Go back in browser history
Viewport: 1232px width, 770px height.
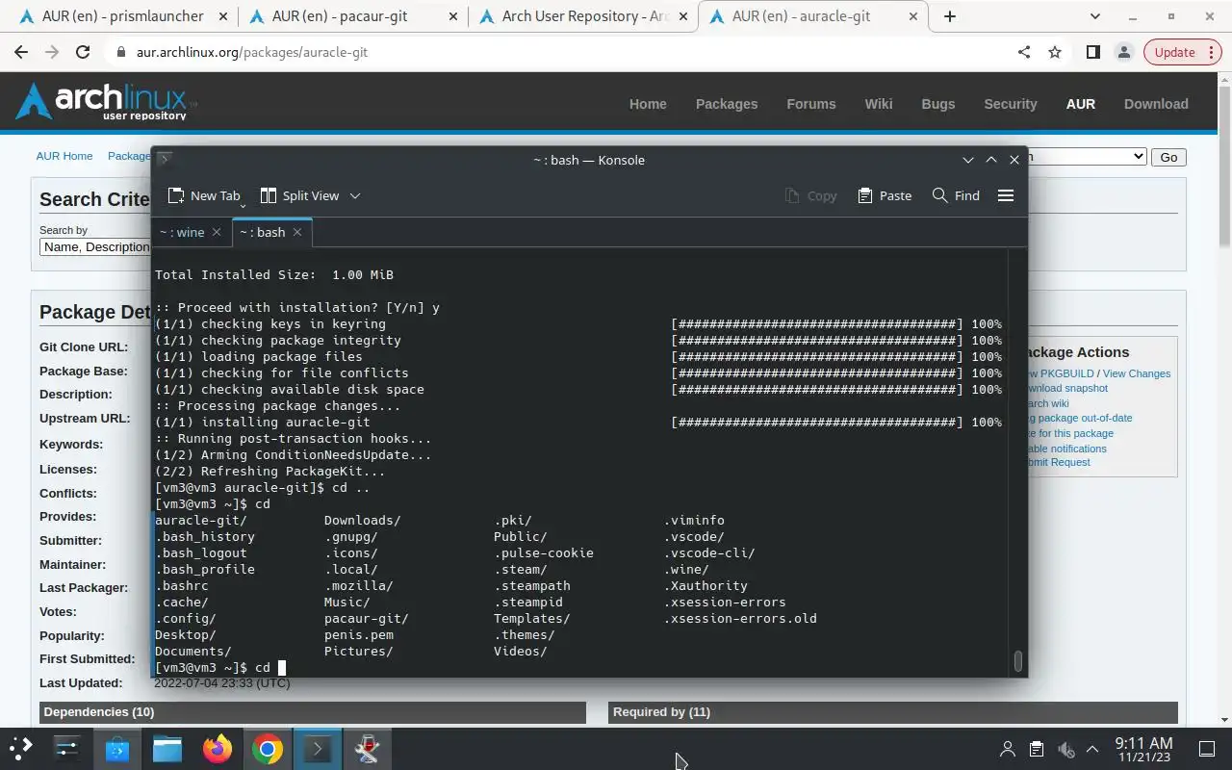click(21, 52)
